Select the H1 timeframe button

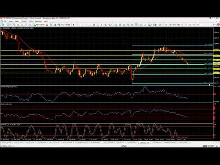(x=182, y=25)
